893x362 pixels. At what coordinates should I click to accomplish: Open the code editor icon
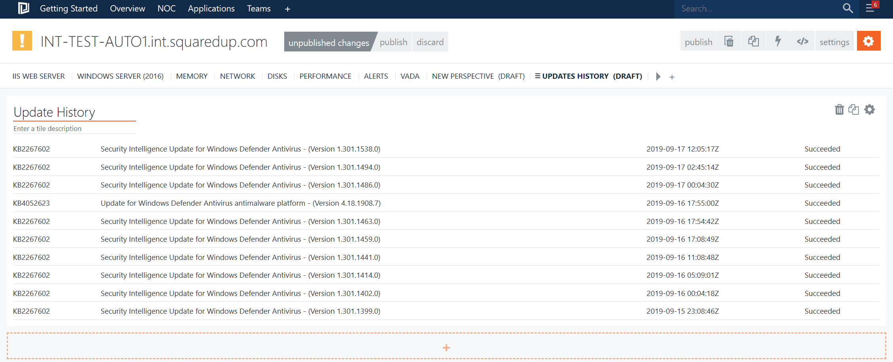[x=802, y=42]
